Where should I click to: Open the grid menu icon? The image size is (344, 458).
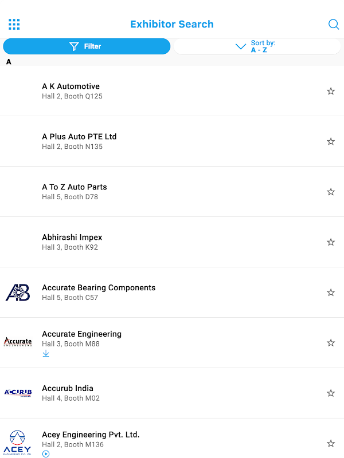(x=14, y=24)
